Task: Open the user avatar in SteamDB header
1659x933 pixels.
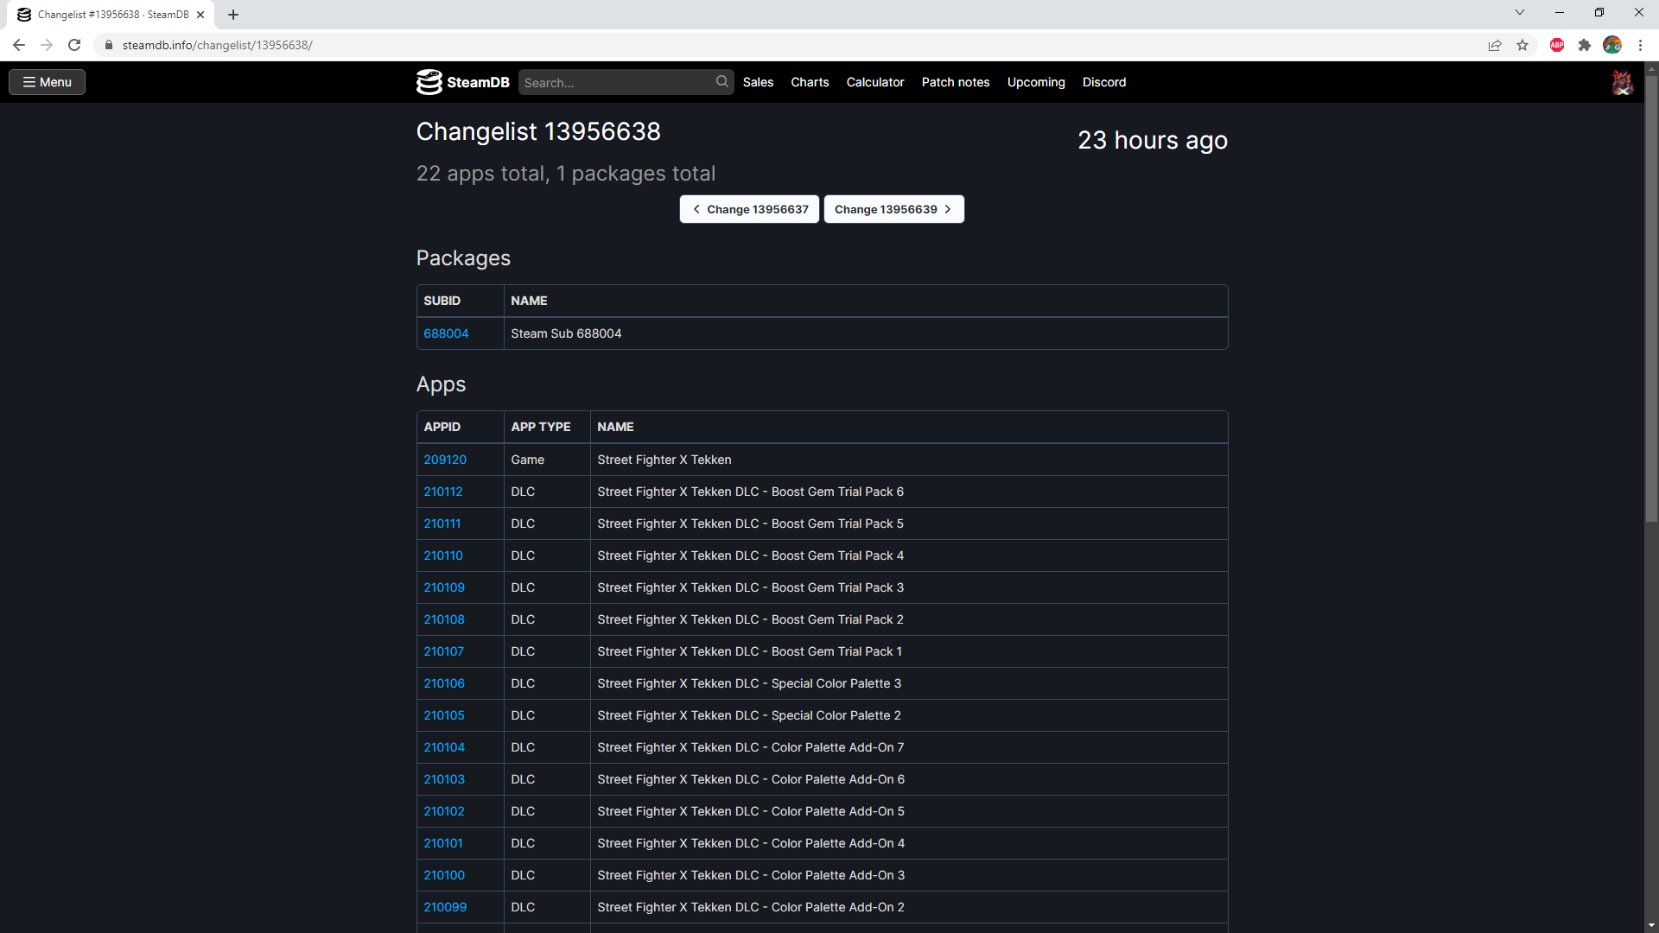Action: coord(1622,82)
